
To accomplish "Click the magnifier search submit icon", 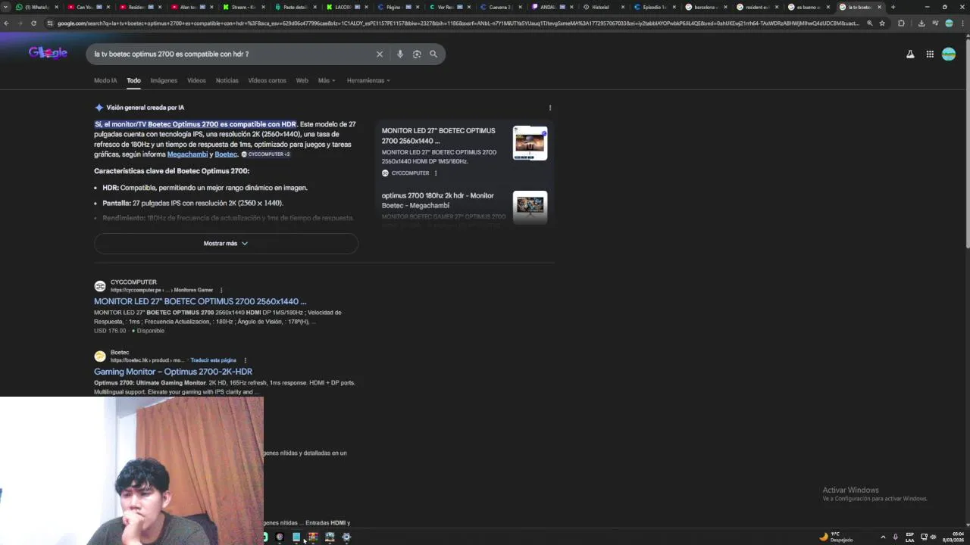I will pyautogui.click(x=433, y=54).
